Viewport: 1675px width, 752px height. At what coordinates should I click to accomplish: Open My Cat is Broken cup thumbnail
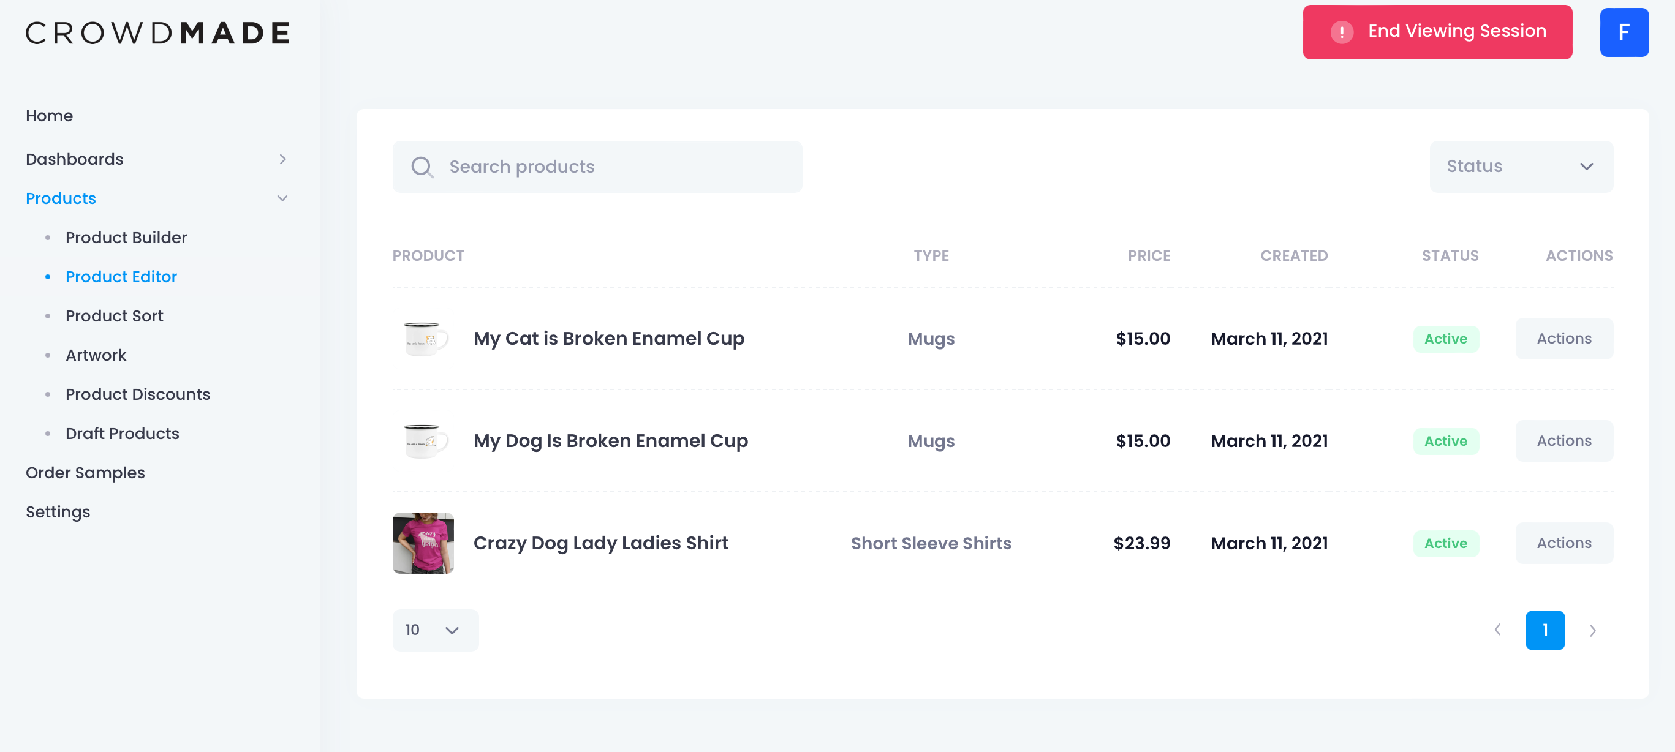pos(423,339)
